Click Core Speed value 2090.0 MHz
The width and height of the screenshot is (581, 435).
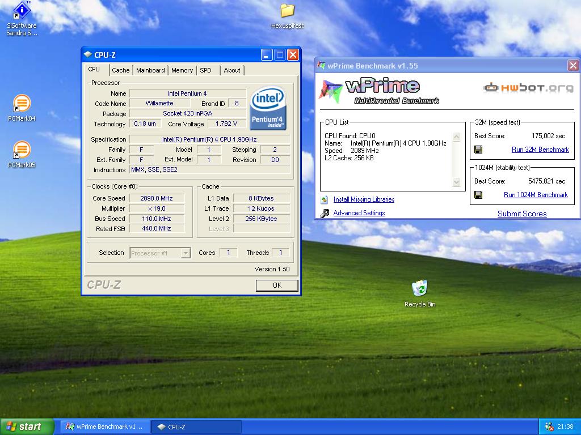tap(157, 198)
